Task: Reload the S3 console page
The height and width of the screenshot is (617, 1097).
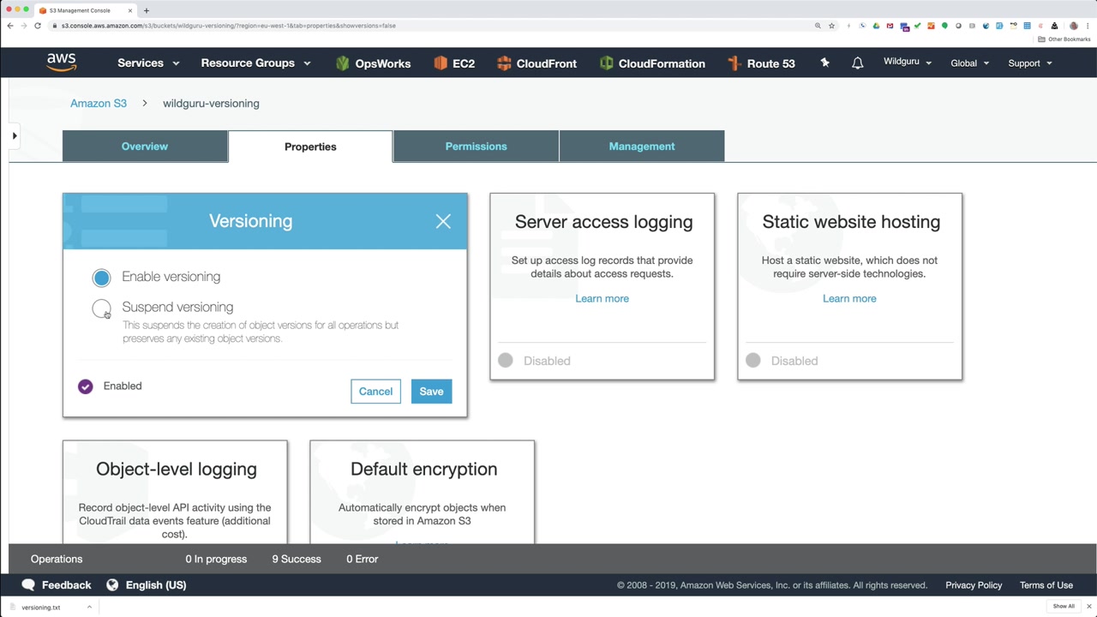Action: (38, 26)
